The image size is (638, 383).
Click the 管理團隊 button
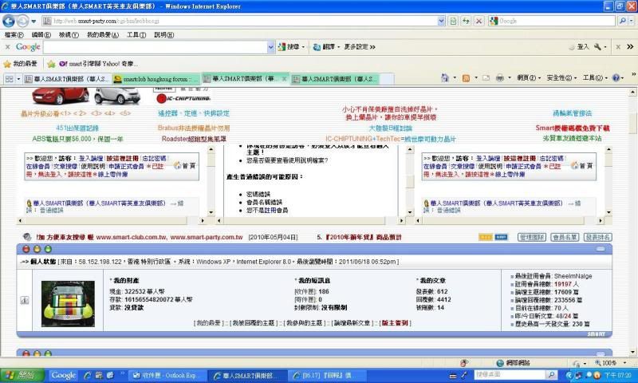[531, 237]
